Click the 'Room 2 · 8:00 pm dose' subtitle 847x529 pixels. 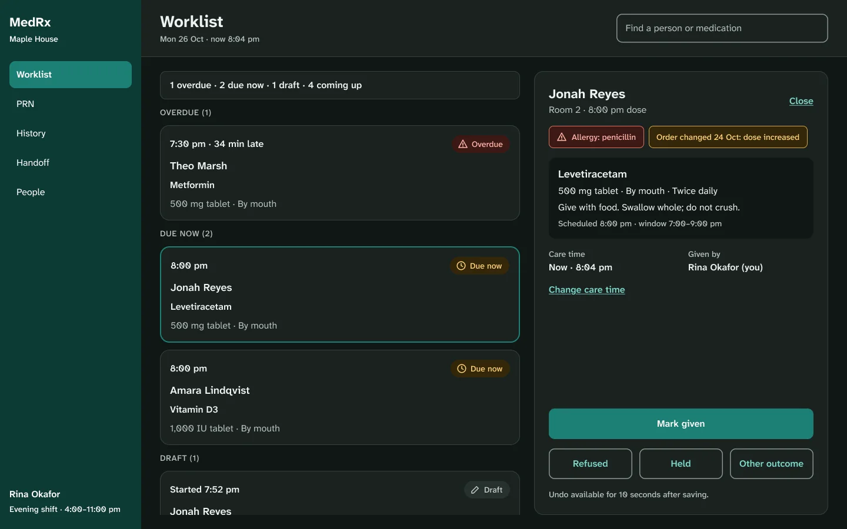point(598,110)
